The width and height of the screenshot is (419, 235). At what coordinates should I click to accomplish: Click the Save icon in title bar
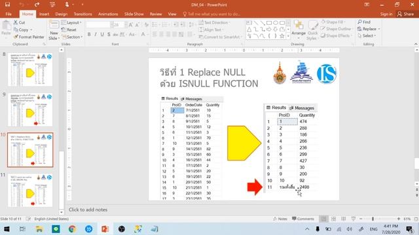[x=7, y=5]
